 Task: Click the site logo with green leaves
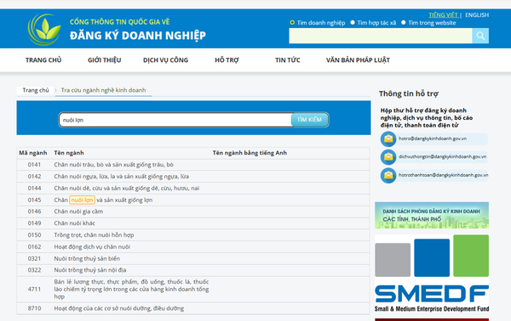coord(44,29)
